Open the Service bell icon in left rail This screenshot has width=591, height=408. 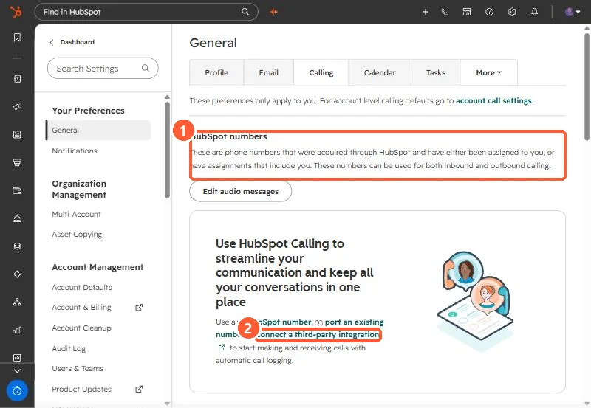tap(17, 218)
